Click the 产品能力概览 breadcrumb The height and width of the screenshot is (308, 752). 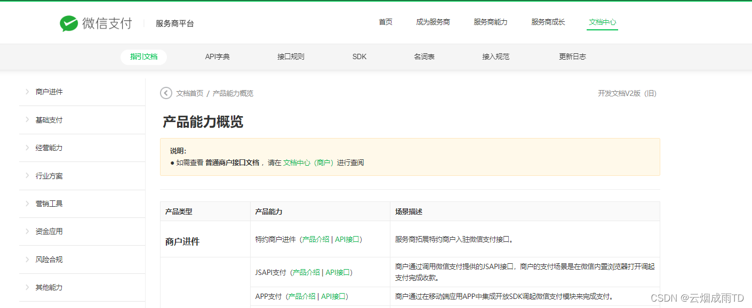pyautogui.click(x=233, y=93)
